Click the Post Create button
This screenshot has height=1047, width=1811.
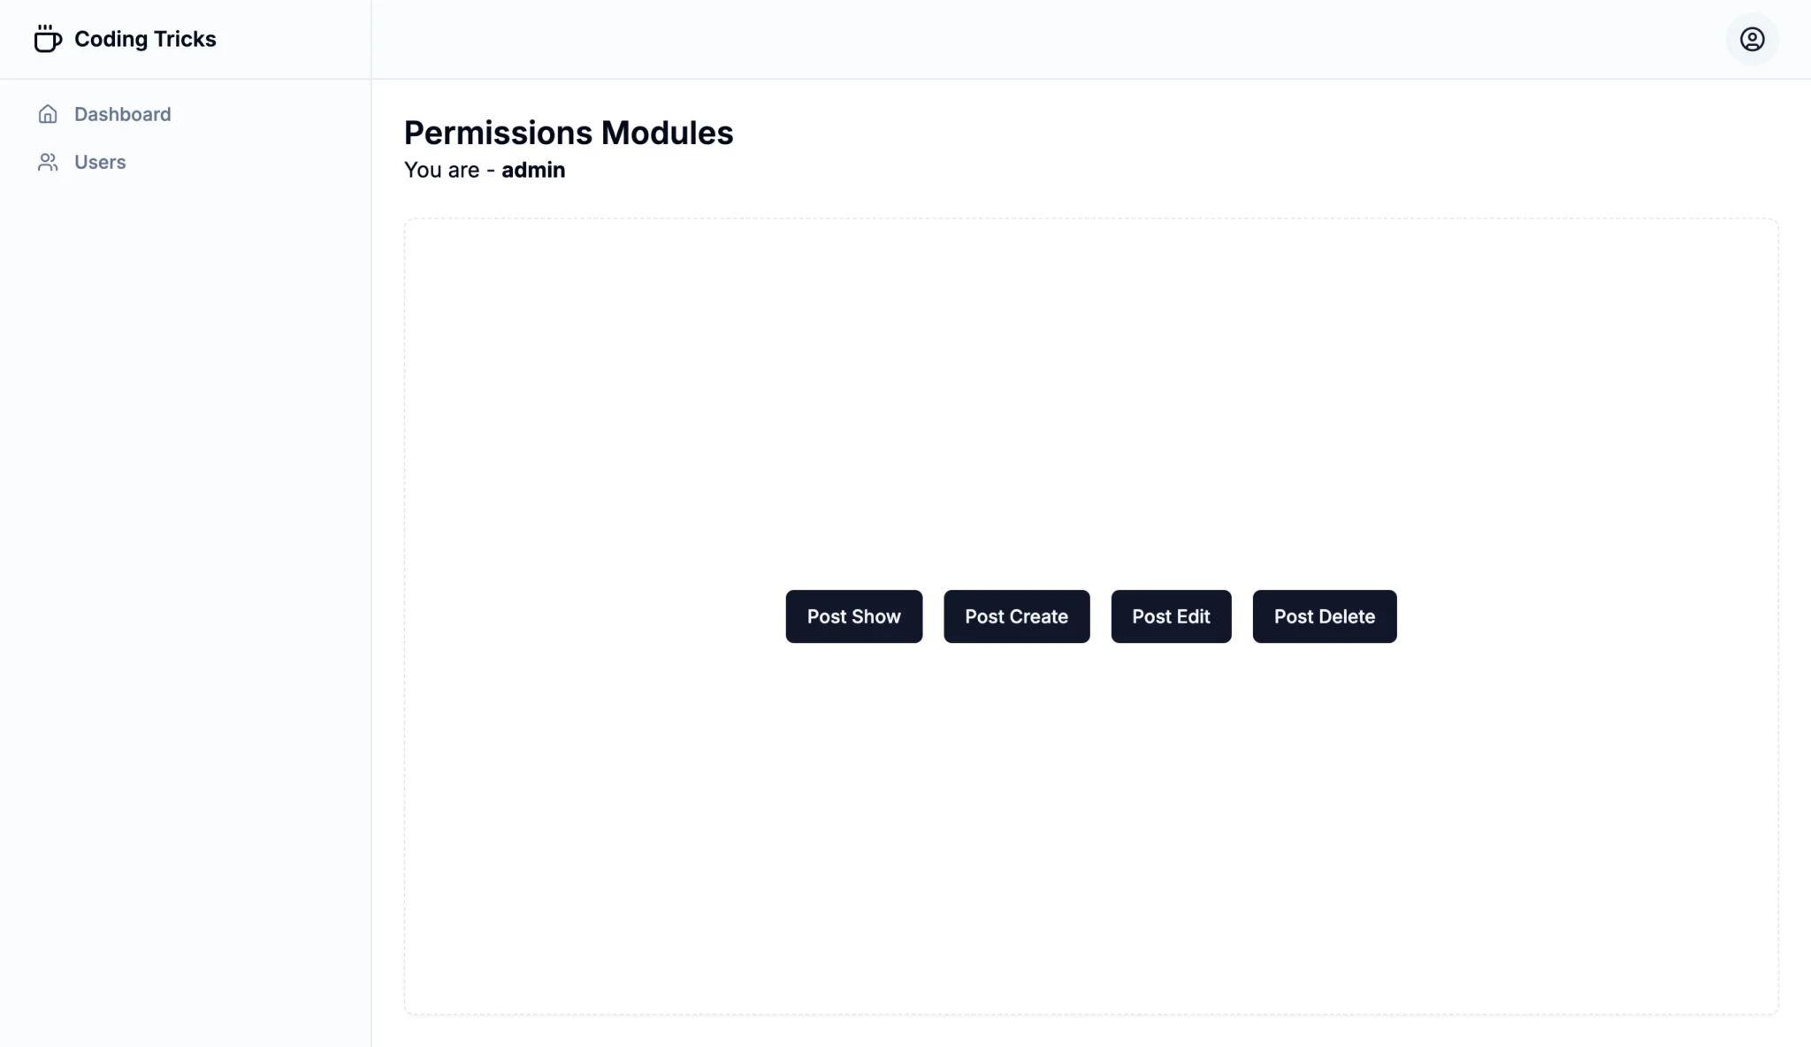pos(1016,615)
